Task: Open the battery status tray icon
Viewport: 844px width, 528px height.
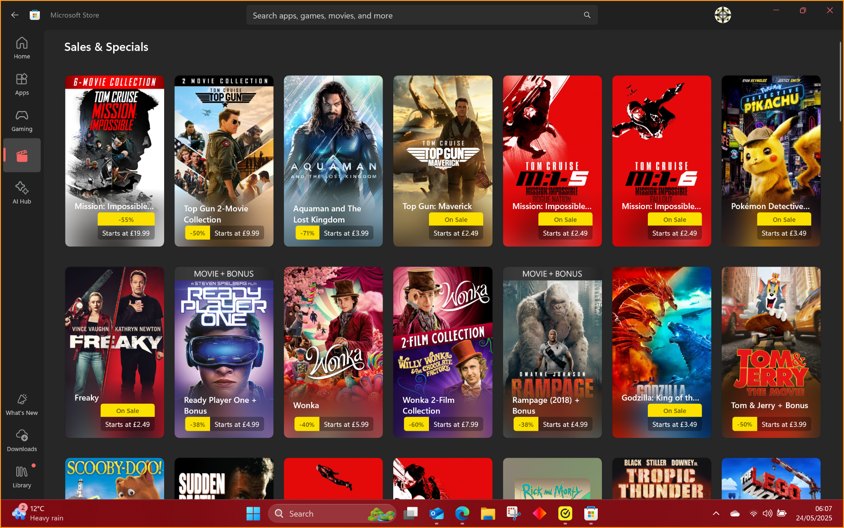Action: coord(782,514)
